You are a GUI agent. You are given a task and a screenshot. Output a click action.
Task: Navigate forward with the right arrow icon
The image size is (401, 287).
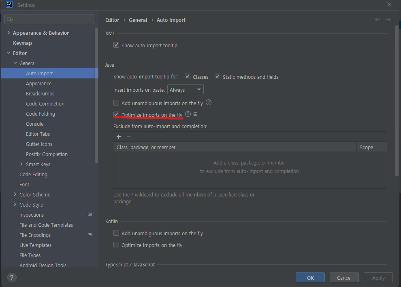pyautogui.click(x=388, y=19)
